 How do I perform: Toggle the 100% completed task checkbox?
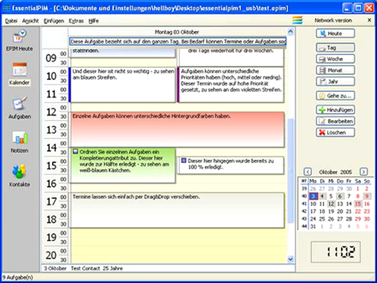click(183, 160)
